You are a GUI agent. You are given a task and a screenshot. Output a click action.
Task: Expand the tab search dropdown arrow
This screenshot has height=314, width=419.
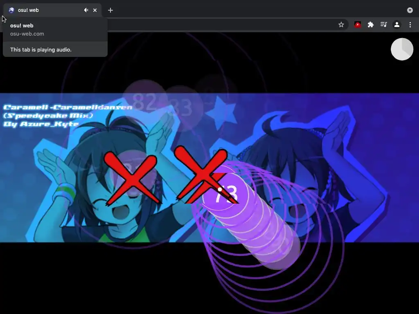pyautogui.click(x=410, y=10)
